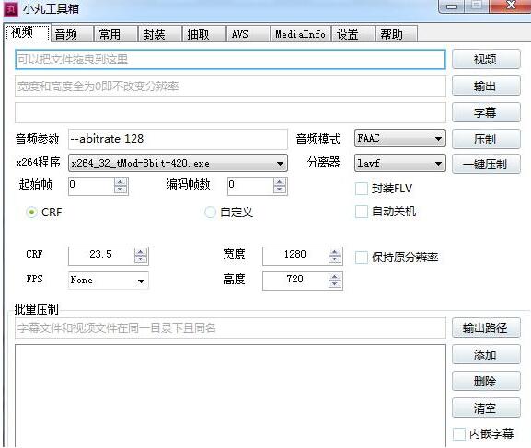Click the 起始帧 number field
This screenshot has height=448, width=531.
91,186
